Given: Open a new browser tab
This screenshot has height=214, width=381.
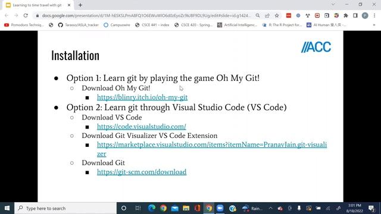Looking at the screenshot, I should pos(80,5).
